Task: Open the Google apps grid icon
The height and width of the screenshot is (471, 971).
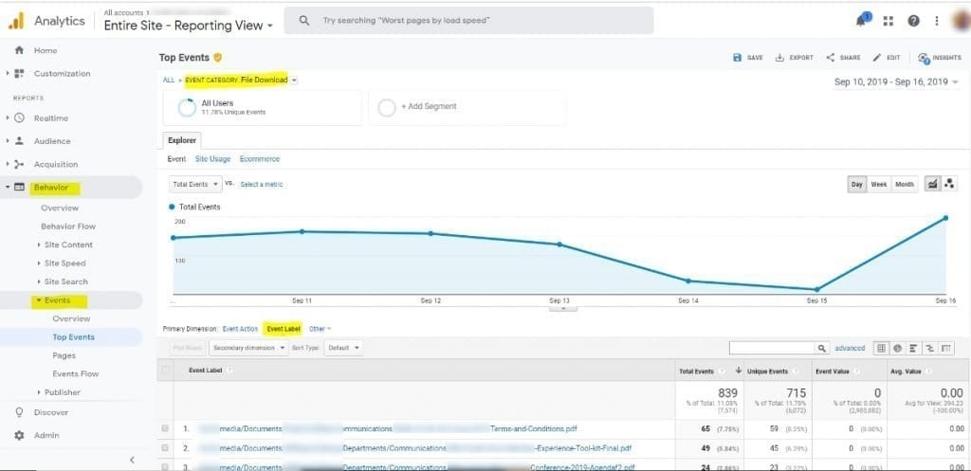Action: (x=888, y=21)
